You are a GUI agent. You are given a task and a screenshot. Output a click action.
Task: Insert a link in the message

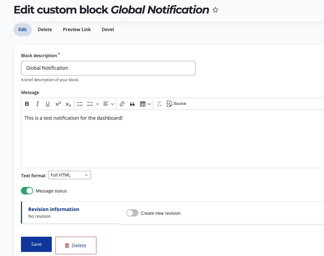122,104
